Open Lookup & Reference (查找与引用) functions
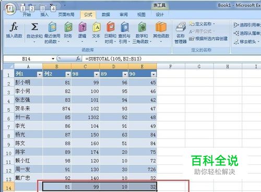The image size is (261, 192). 124,32
